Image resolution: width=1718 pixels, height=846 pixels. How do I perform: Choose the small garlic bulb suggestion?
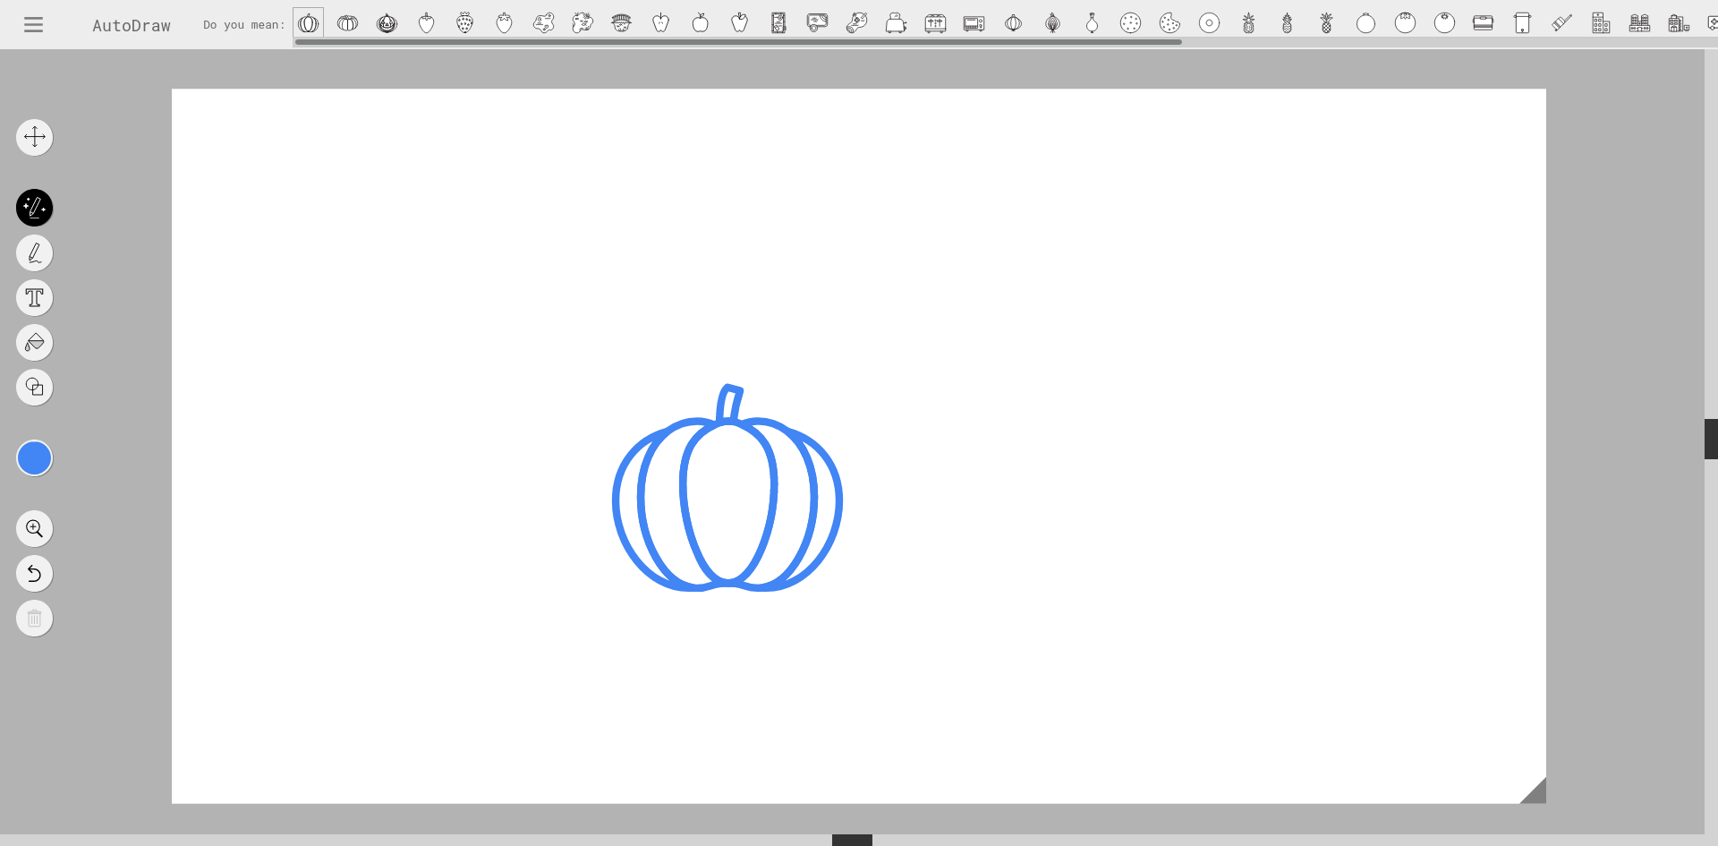point(1092,23)
